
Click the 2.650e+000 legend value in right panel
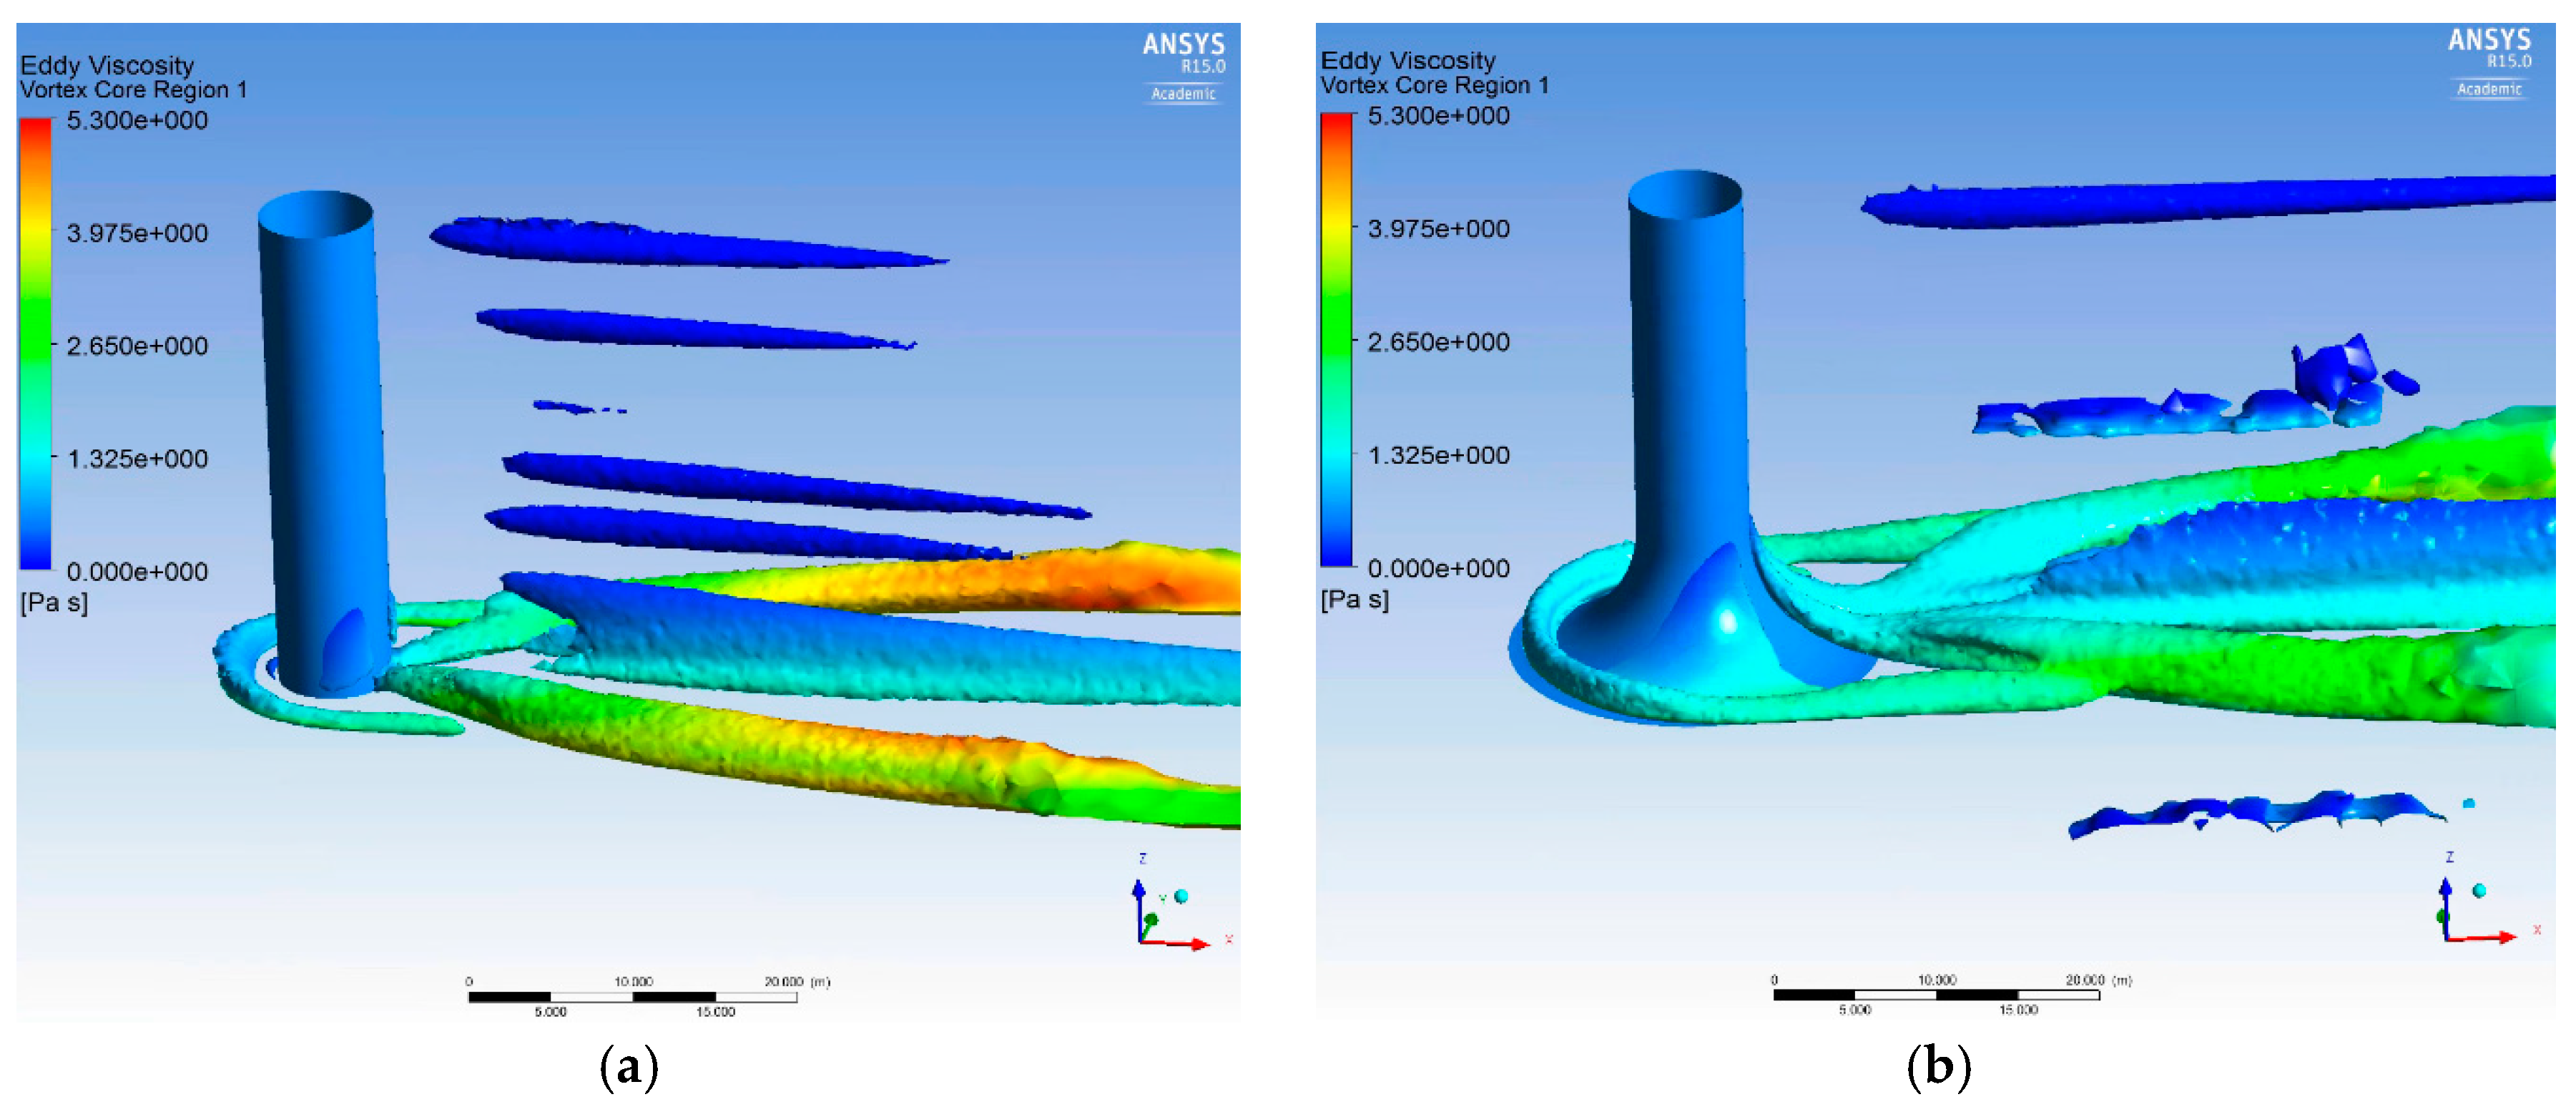(1437, 342)
